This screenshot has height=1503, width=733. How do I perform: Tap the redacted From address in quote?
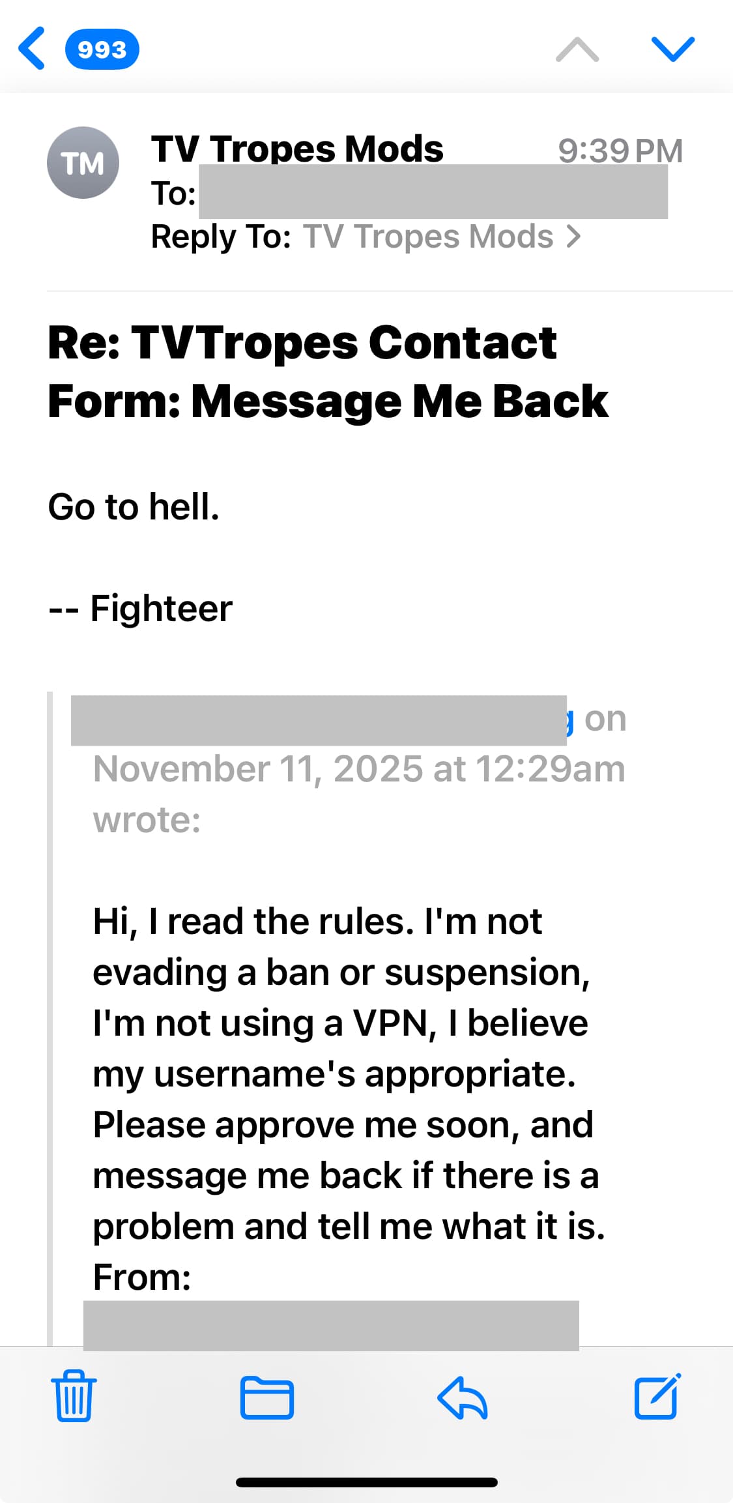click(x=331, y=1323)
